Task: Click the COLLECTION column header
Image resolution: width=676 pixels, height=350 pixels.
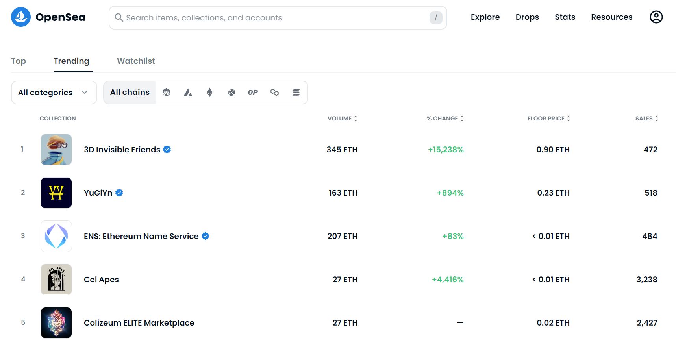Action: [57, 118]
